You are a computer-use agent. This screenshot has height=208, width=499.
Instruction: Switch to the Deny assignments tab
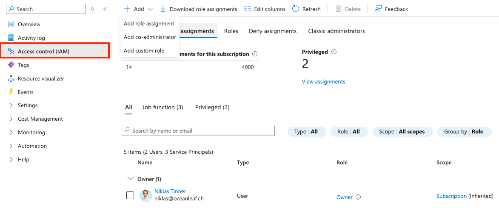pyautogui.click(x=273, y=31)
